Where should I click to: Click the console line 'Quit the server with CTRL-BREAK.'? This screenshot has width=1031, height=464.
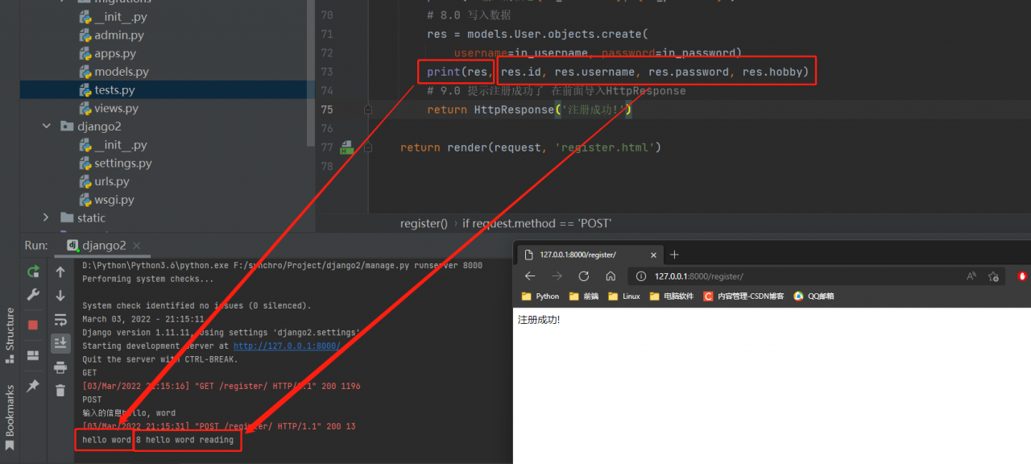[x=162, y=359]
